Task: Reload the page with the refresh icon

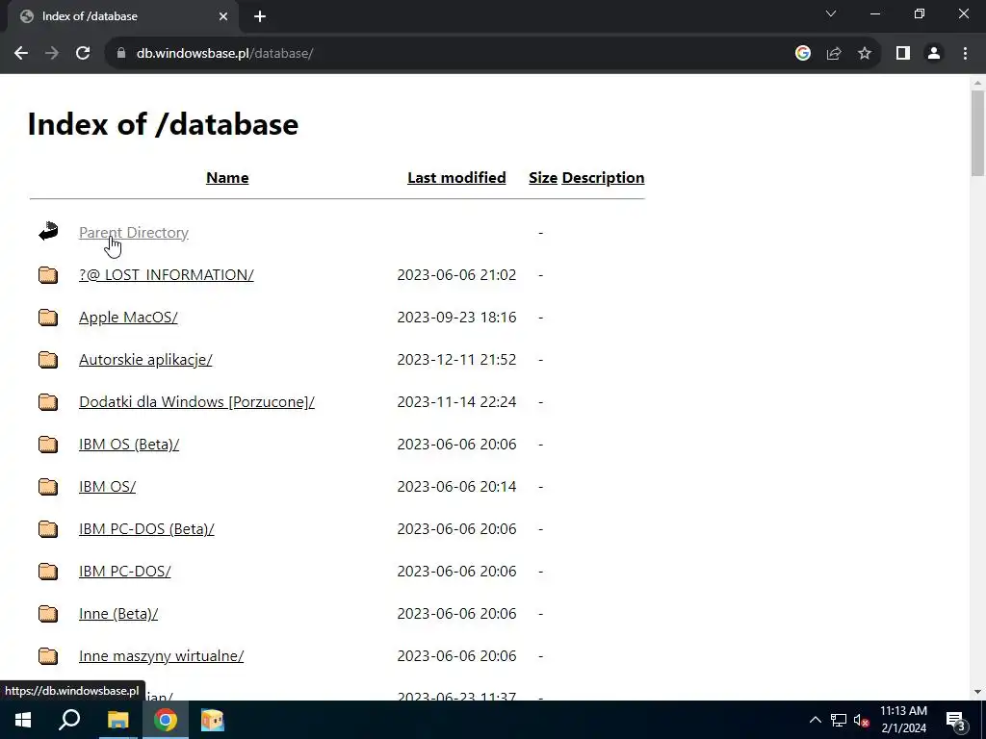Action: [x=83, y=54]
